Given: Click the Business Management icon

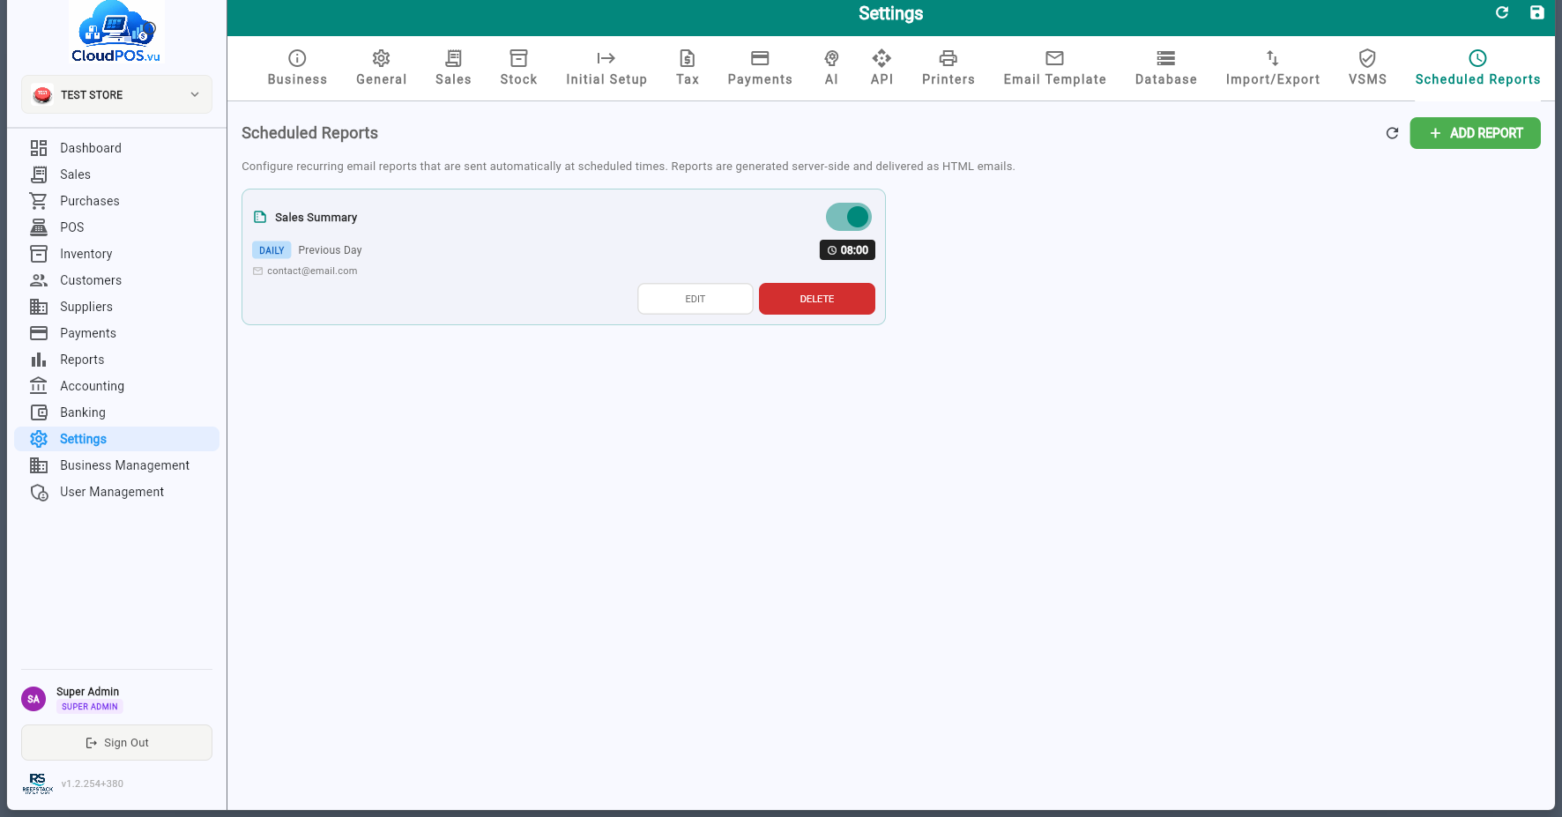Looking at the screenshot, I should (39, 465).
